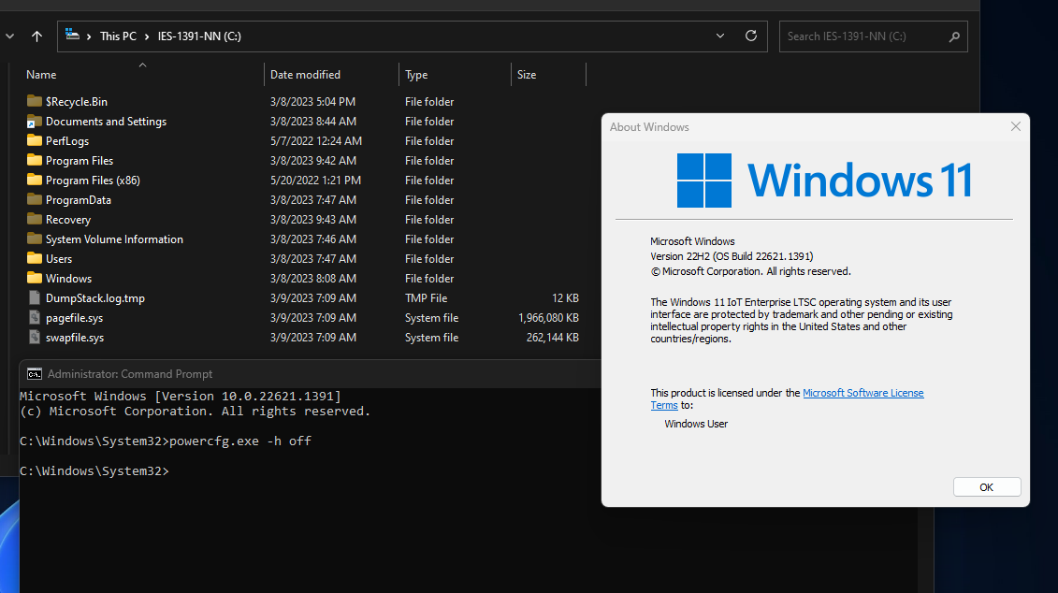Screen dimensions: 1058x593
Task: Select the System Volume Information folder icon
Action: 35,239
